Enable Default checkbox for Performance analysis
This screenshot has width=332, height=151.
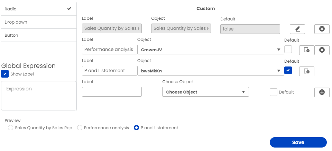pos(288,50)
